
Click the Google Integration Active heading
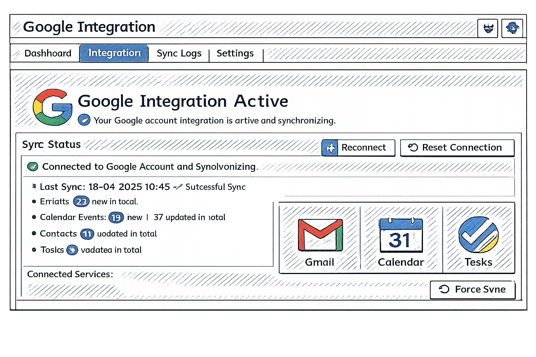(183, 101)
